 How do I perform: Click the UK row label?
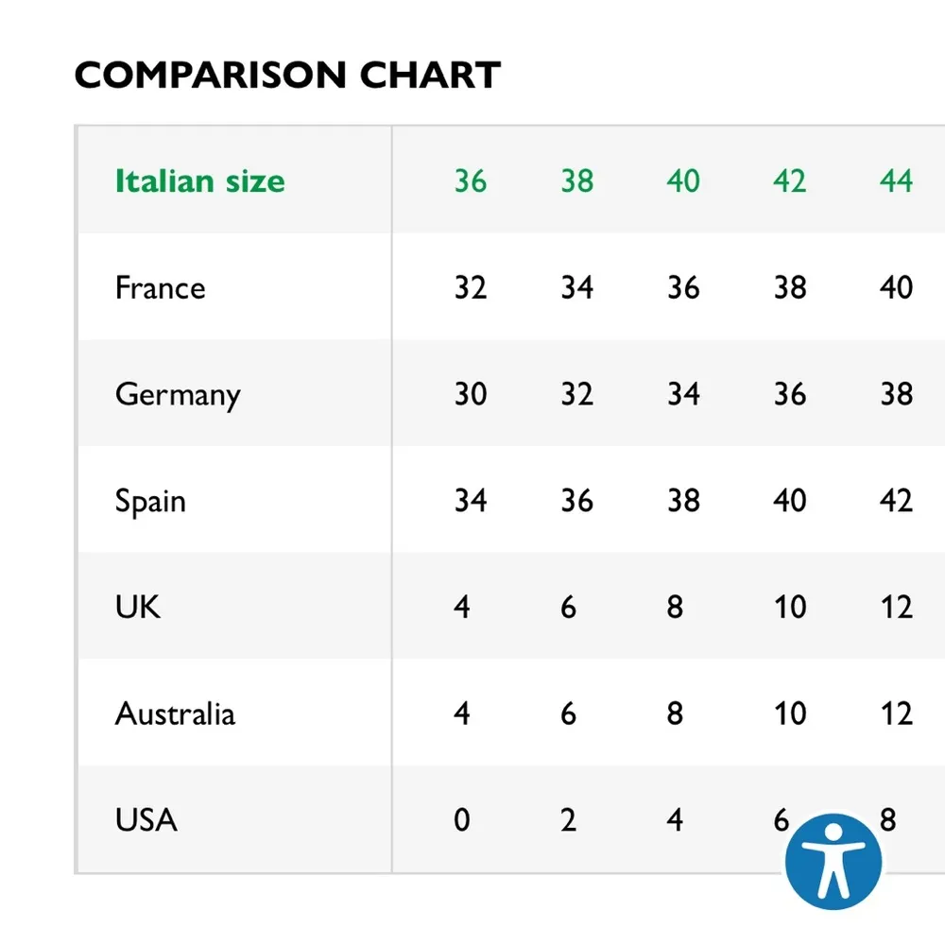click(138, 607)
